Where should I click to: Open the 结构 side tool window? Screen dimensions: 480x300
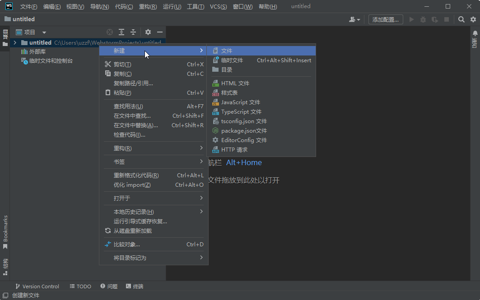[5, 267]
